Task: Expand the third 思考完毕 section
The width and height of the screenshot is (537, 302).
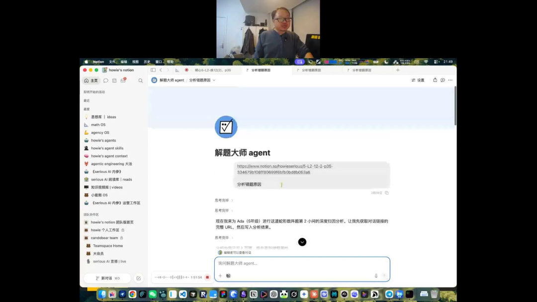Action: [224, 238]
